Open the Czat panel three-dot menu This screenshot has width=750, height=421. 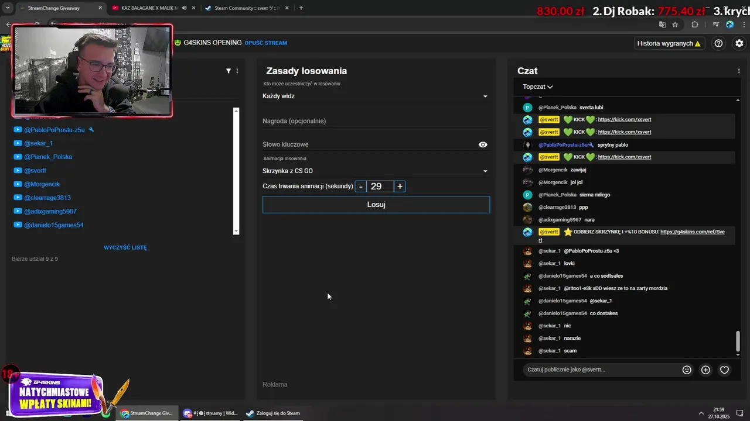(739, 71)
